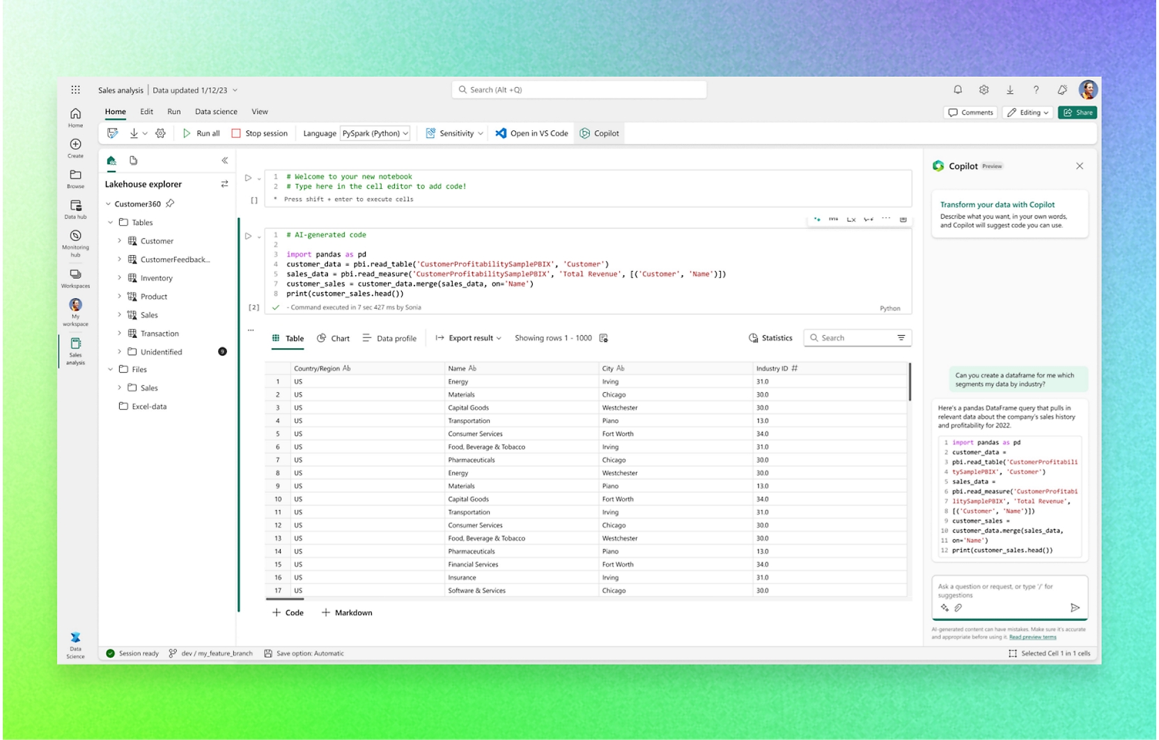The width and height of the screenshot is (1159, 740).
Task: Go to Home in left sidebar
Action: 75,117
